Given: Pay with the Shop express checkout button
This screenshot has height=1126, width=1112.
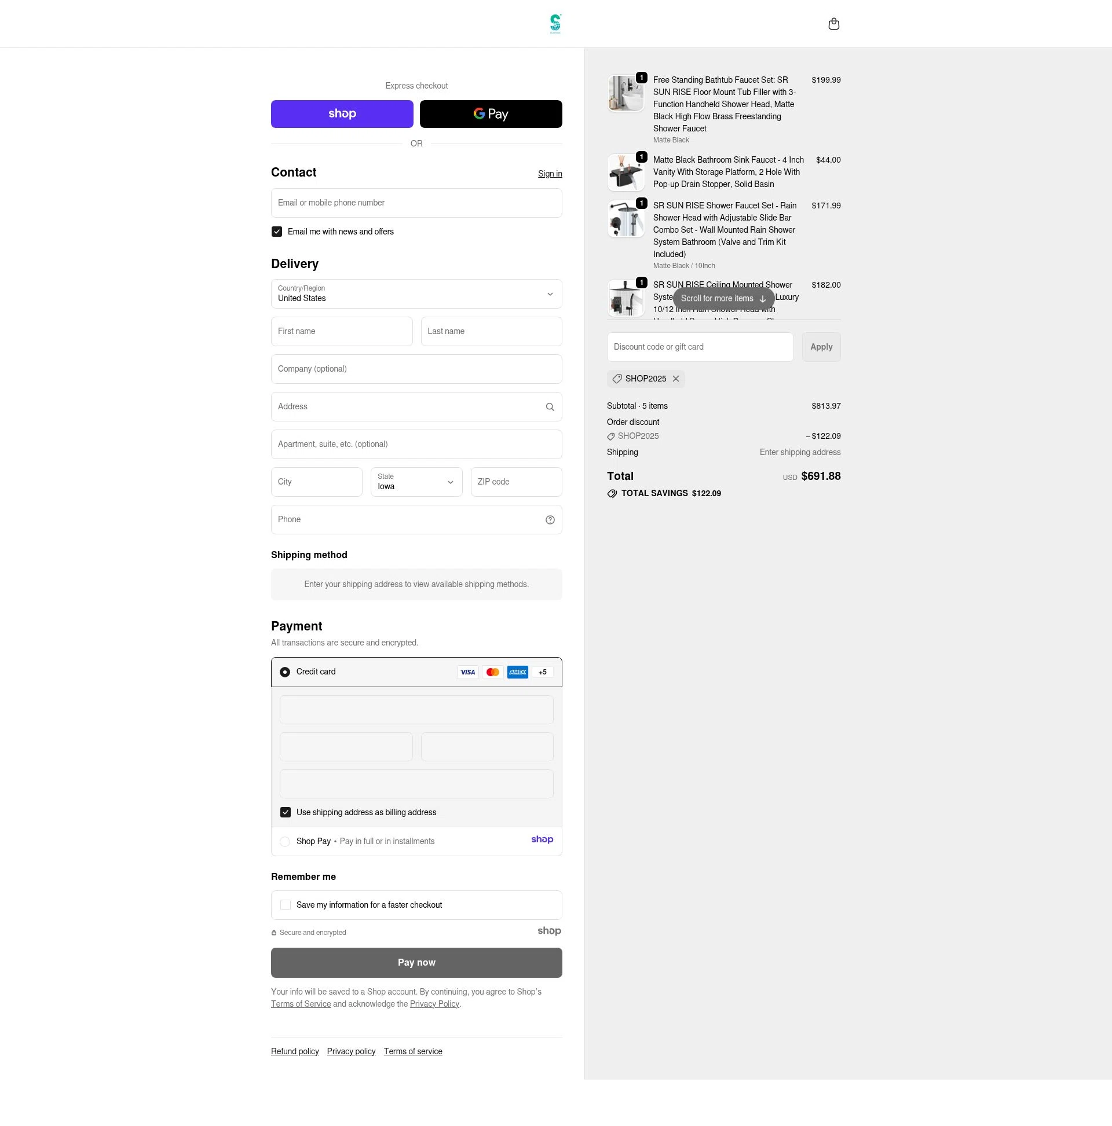Looking at the screenshot, I should (342, 114).
